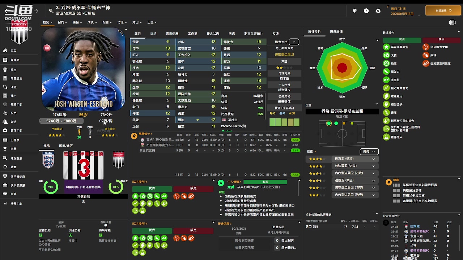Click the 个人情绪 panel scrollbar

click(x=299, y=188)
